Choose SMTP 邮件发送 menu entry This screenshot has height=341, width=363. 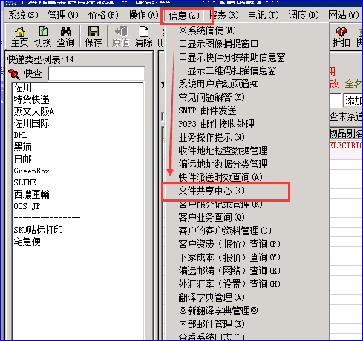[207, 110]
